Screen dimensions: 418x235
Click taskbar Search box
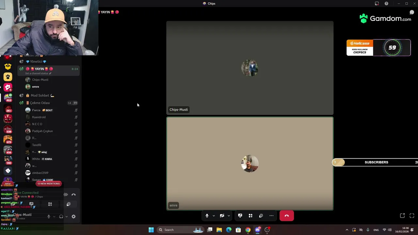(181, 230)
